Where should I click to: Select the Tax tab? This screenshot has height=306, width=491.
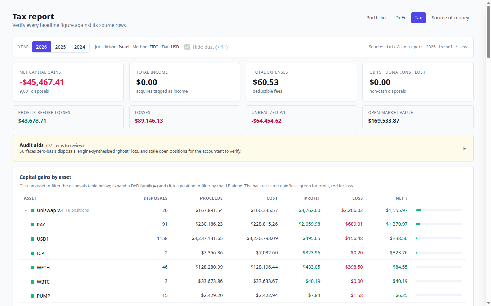coord(418,18)
